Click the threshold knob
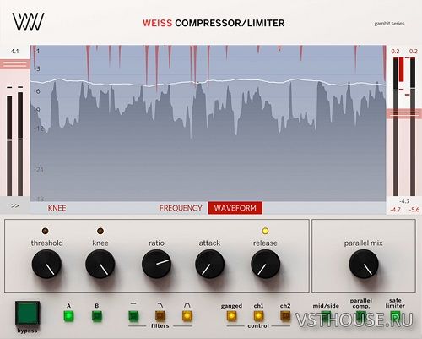Screen dimensions: 422x339 tap(46, 264)
